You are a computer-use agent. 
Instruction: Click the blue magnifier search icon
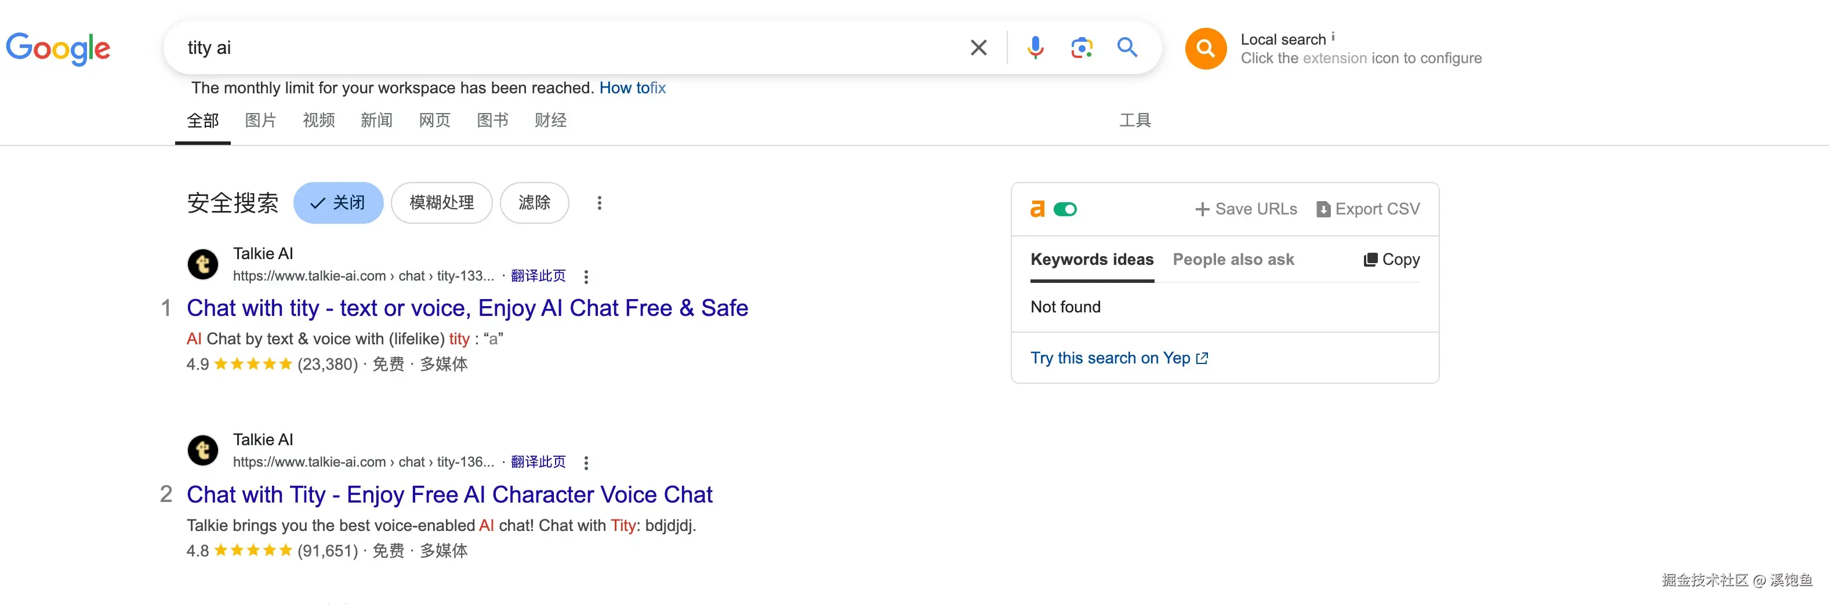[x=1127, y=48]
